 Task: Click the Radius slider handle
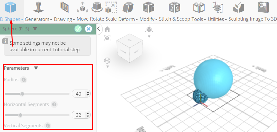(x=22, y=94)
